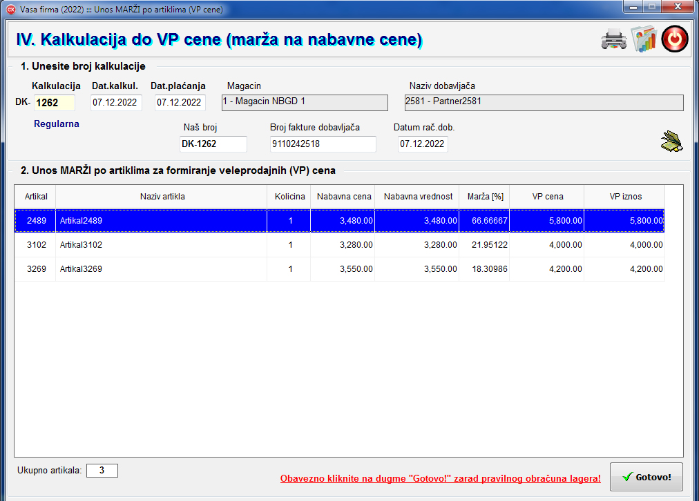Screen dimensions: 699x501
Task: Click the Naziv artikla column header
Action: (x=162, y=197)
